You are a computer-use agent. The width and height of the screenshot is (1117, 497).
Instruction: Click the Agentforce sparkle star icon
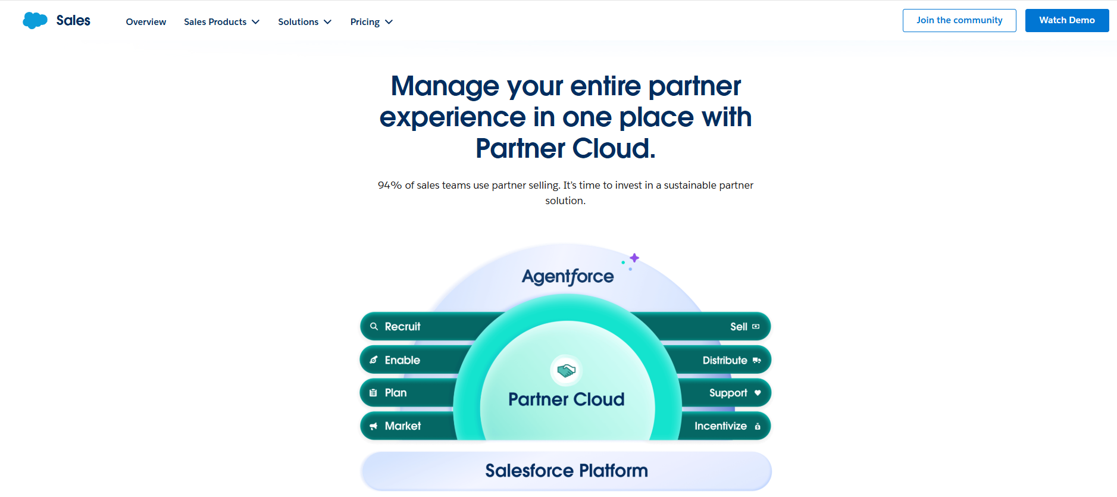[634, 258]
